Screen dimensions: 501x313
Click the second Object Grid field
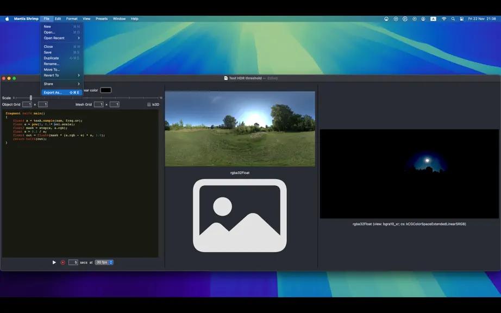tap(43, 104)
